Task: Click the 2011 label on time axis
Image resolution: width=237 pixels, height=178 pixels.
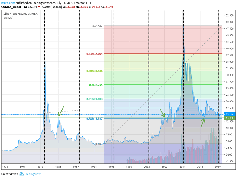Action: coord(182,167)
